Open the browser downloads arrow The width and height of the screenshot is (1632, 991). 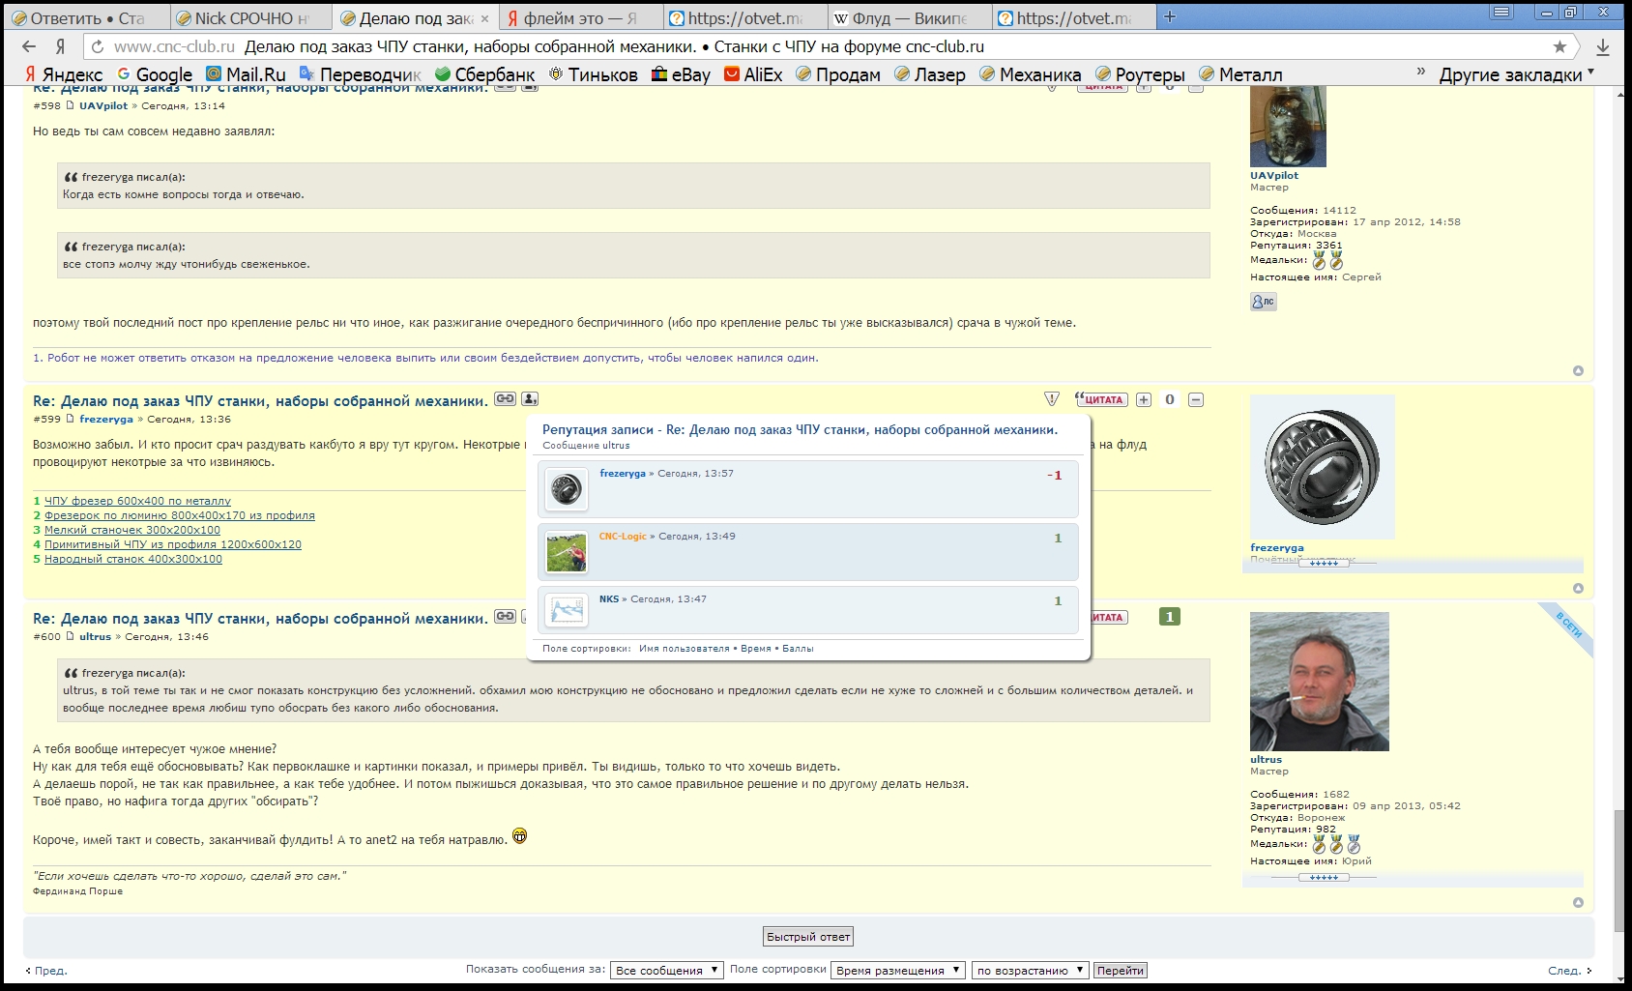tap(1603, 46)
